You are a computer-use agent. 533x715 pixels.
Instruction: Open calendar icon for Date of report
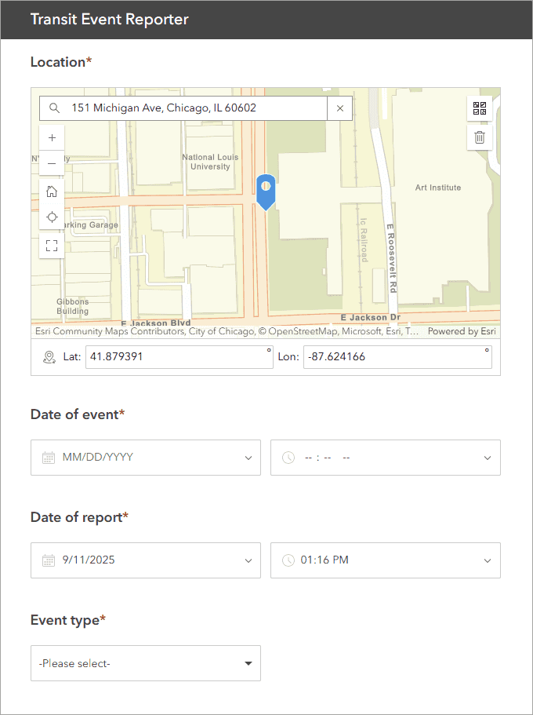tap(49, 560)
